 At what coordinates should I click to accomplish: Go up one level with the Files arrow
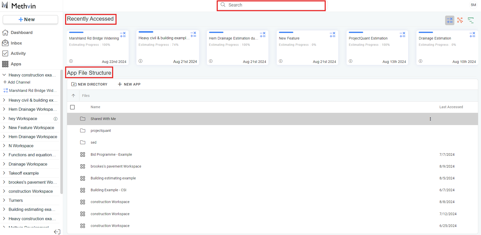click(73, 96)
